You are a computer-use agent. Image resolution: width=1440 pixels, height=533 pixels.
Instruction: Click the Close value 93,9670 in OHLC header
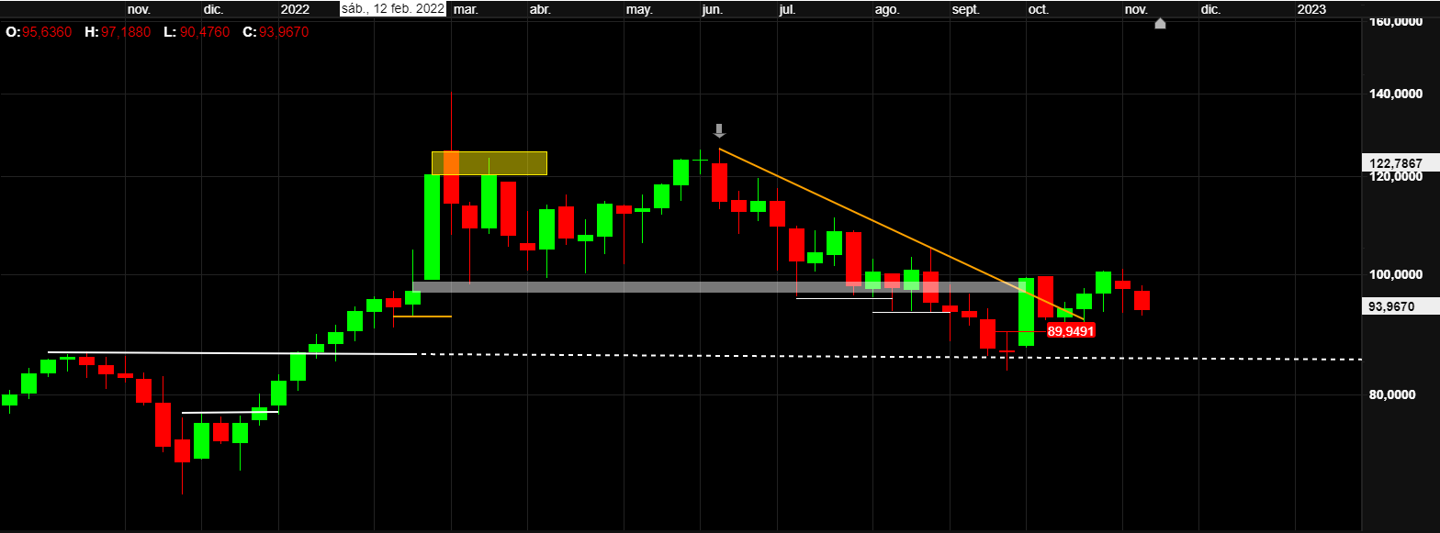pos(284,31)
